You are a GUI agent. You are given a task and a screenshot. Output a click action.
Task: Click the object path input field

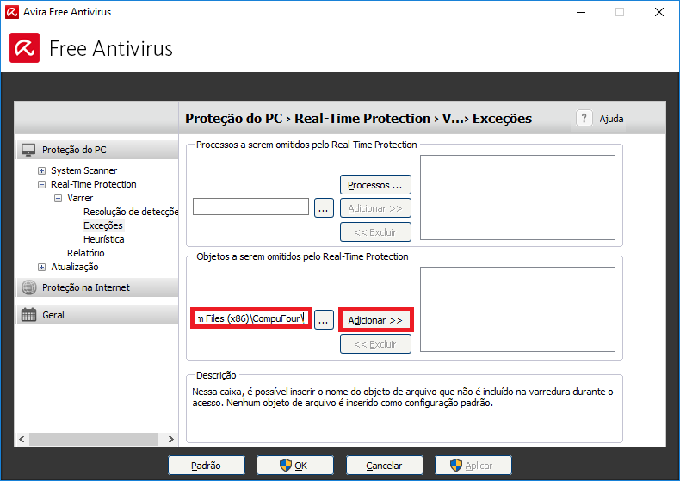[250, 319]
